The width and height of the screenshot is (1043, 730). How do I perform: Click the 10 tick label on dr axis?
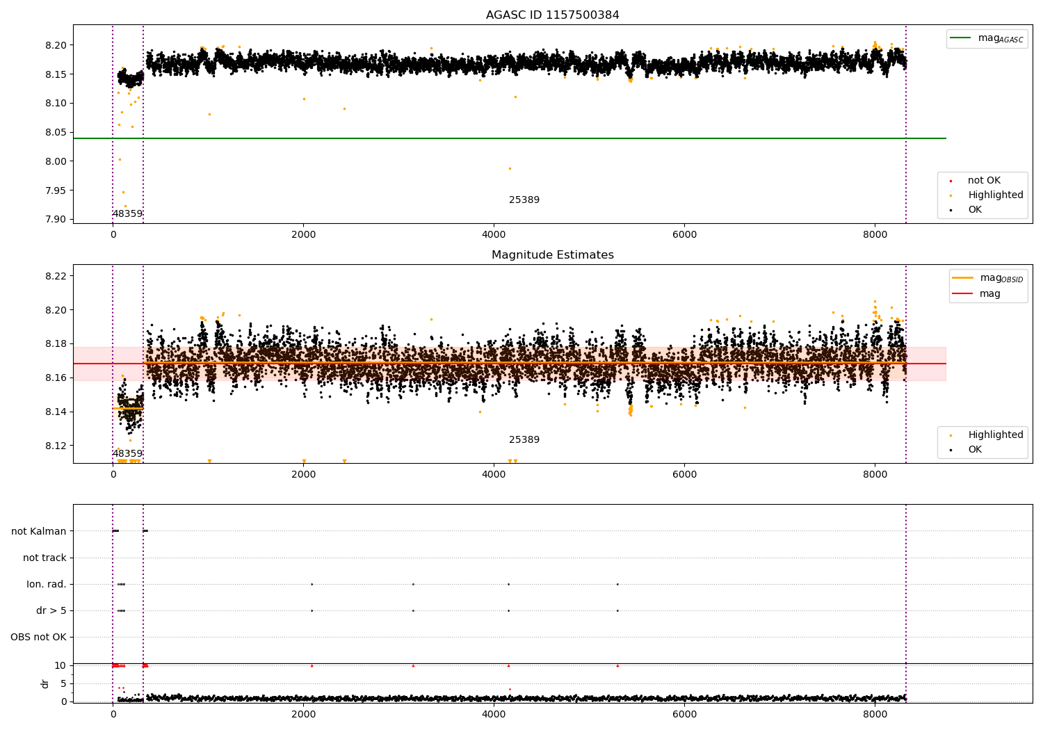point(60,665)
